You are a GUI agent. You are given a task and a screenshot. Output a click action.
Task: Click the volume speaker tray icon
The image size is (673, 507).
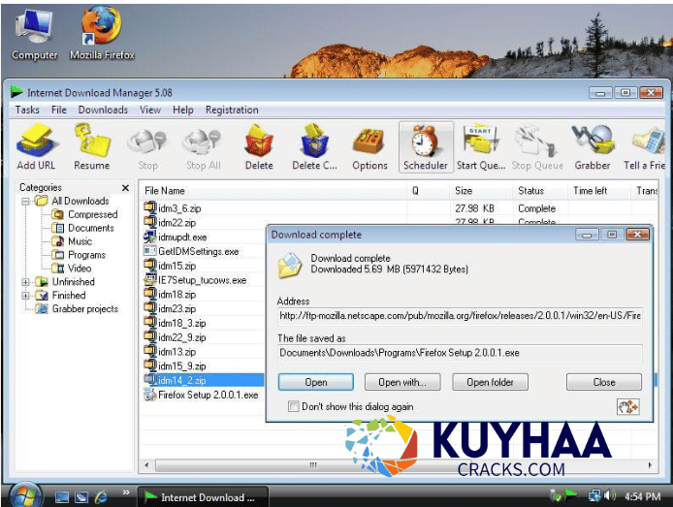click(x=609, y=495)
